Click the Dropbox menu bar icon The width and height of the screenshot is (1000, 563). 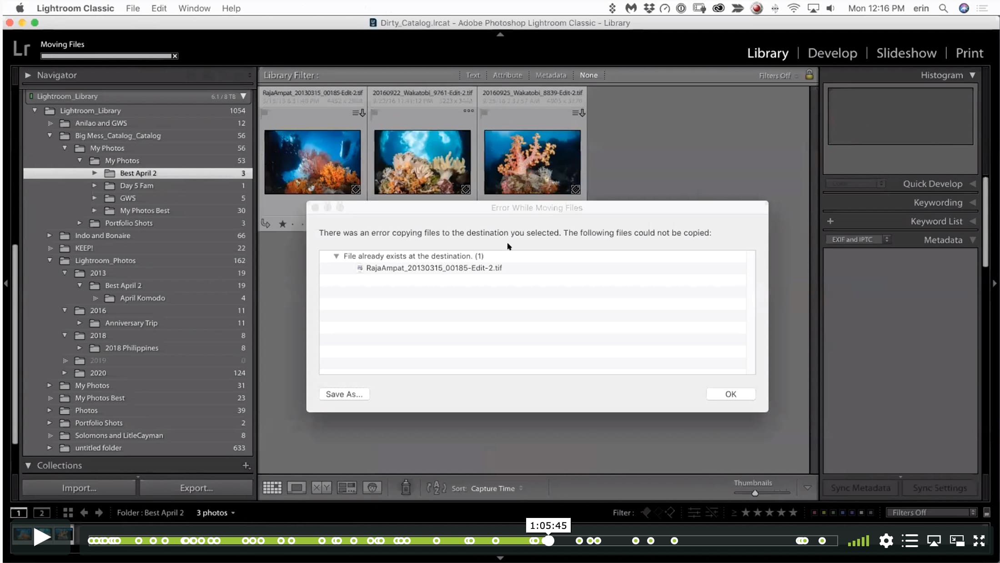coord(649,8)
